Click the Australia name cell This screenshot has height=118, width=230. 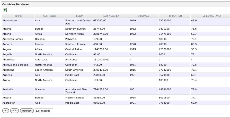[8, 89]
